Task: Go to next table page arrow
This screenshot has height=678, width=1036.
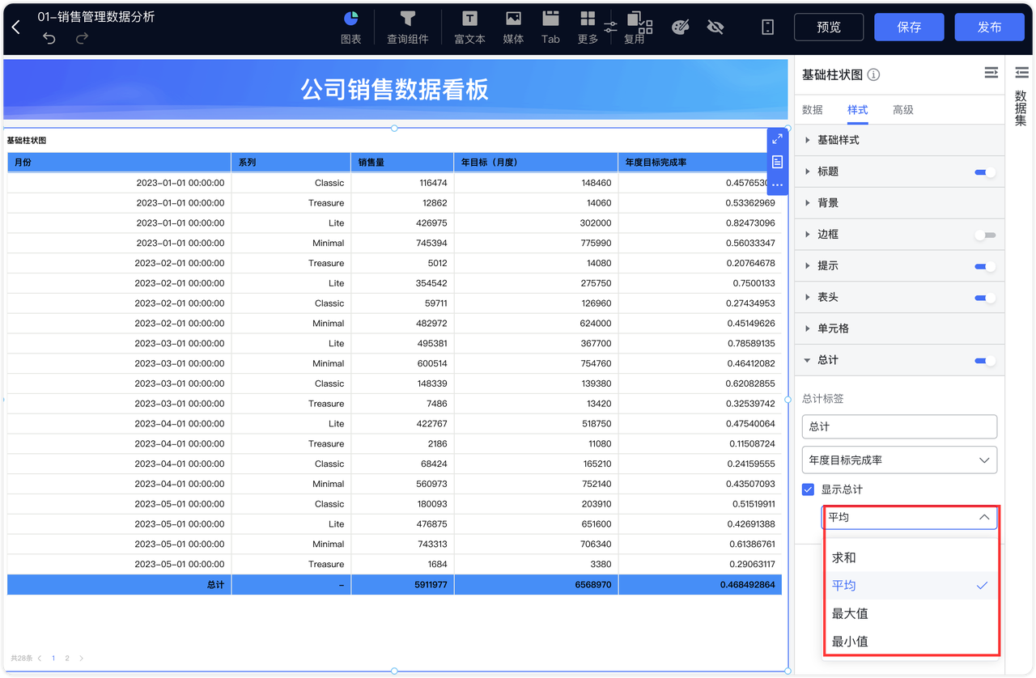Action: coord(81,659)
